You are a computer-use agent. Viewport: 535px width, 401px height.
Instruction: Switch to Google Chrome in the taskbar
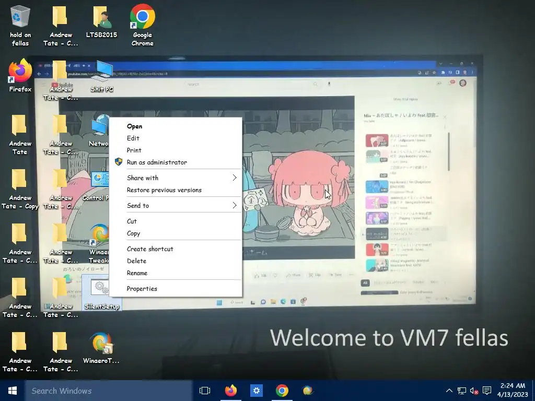pyautogui.click(x=282, y=391)
